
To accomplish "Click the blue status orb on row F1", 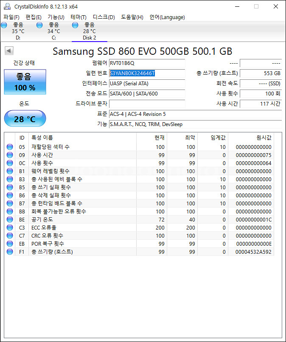I will coord(10,252).
